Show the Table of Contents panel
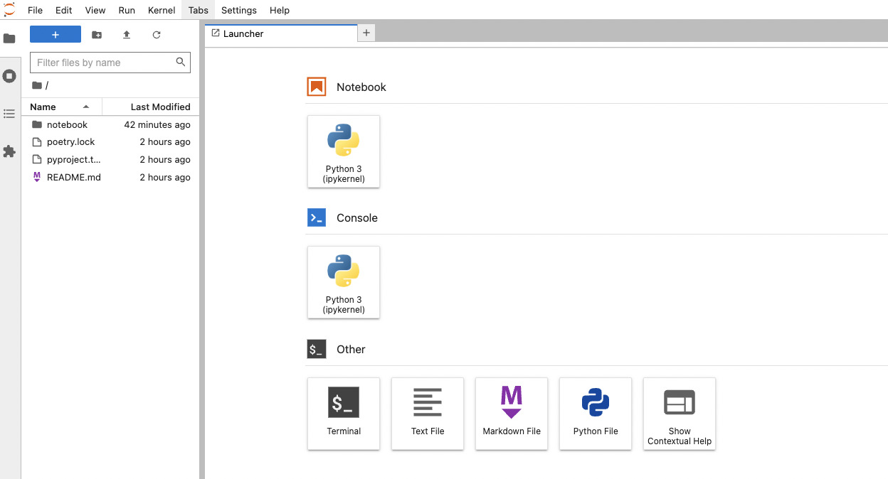The width and height of the screenshot is (888, 479). pyautogui.click(x=9, y=114)
